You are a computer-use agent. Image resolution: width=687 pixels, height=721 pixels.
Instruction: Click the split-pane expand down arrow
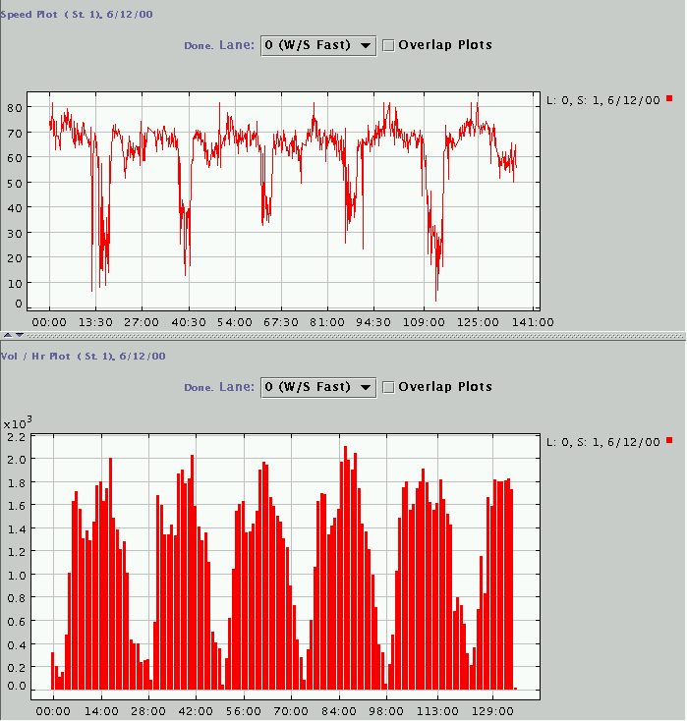click(x=18, y=336)
